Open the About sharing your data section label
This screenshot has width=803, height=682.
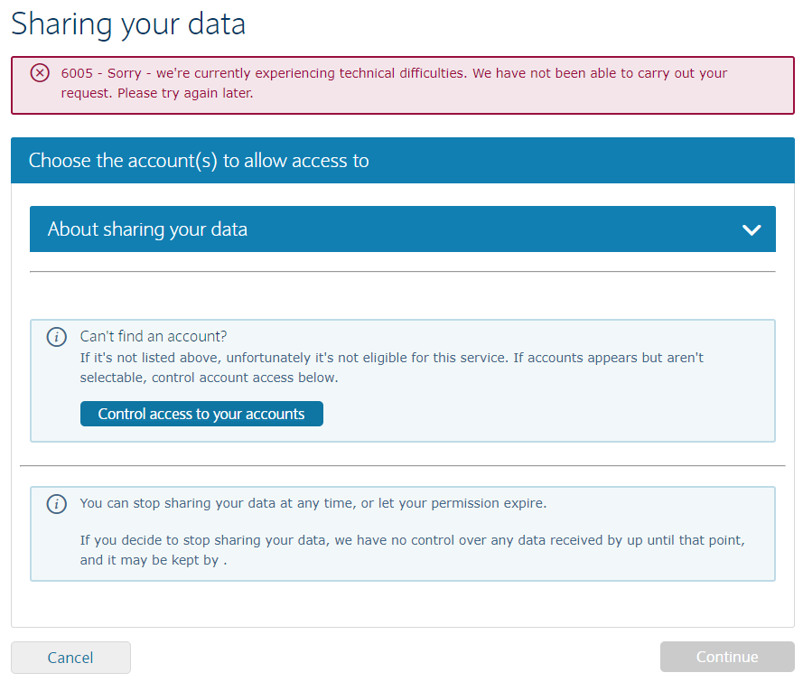pyautogui.click(x=147, y=229)
